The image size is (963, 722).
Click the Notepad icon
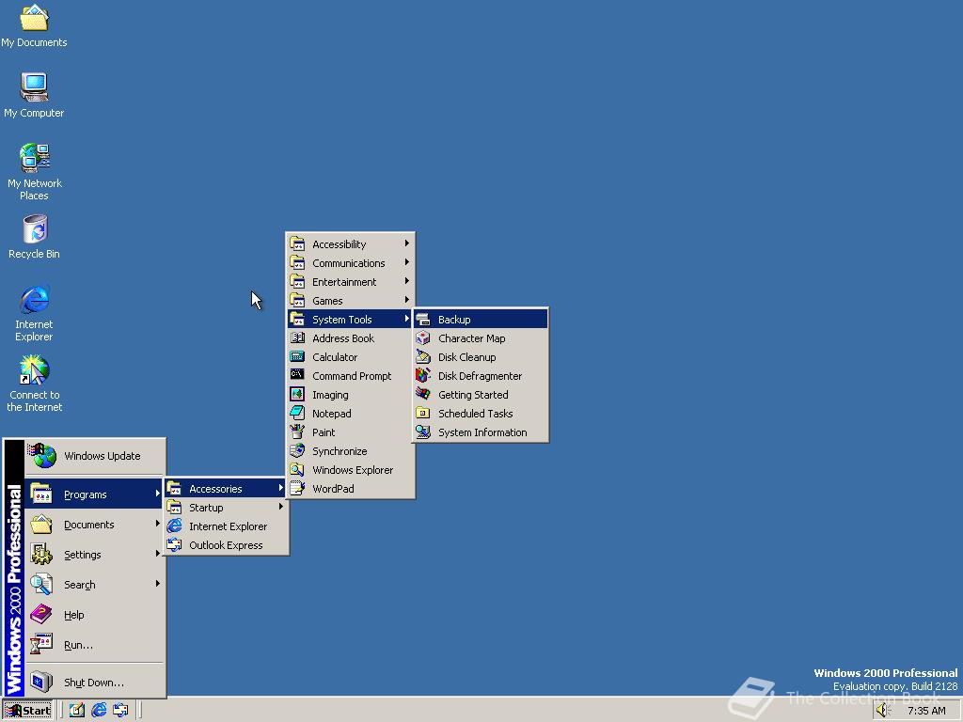click(297, 414)
